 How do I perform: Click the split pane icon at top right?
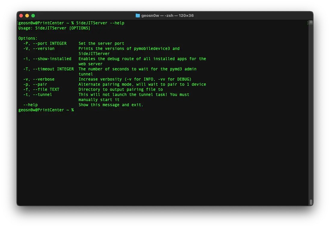311,22
